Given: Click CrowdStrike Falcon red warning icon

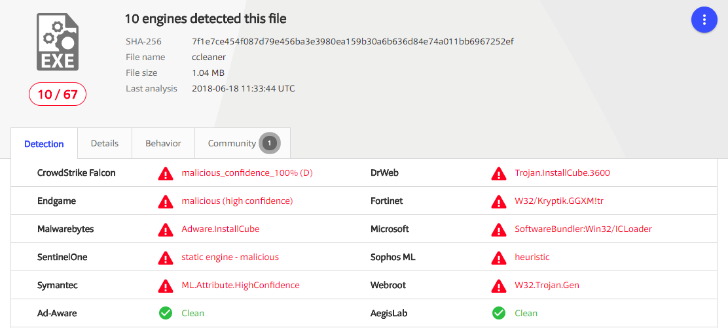Looking at the screenshot, I should click(166, 173).
